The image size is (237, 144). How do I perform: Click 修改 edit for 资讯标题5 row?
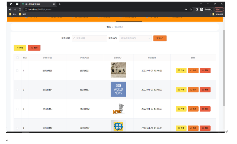pos(193,70)
